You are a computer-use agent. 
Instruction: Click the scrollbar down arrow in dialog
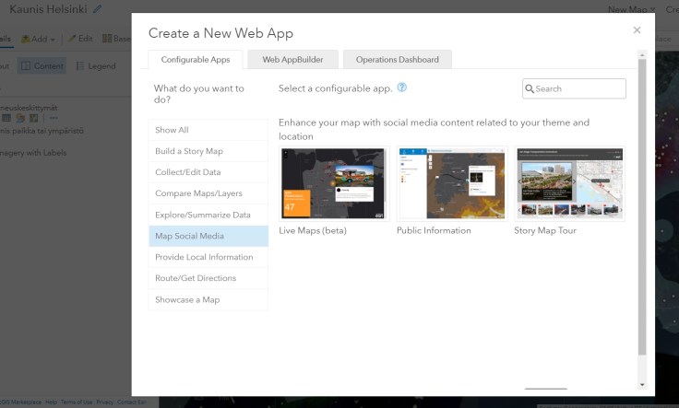coord(642,384)
